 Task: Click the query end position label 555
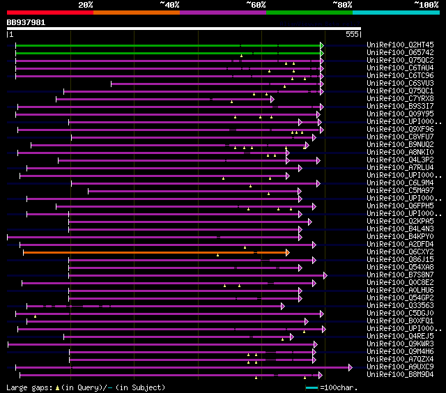click(x=352, y=34)
